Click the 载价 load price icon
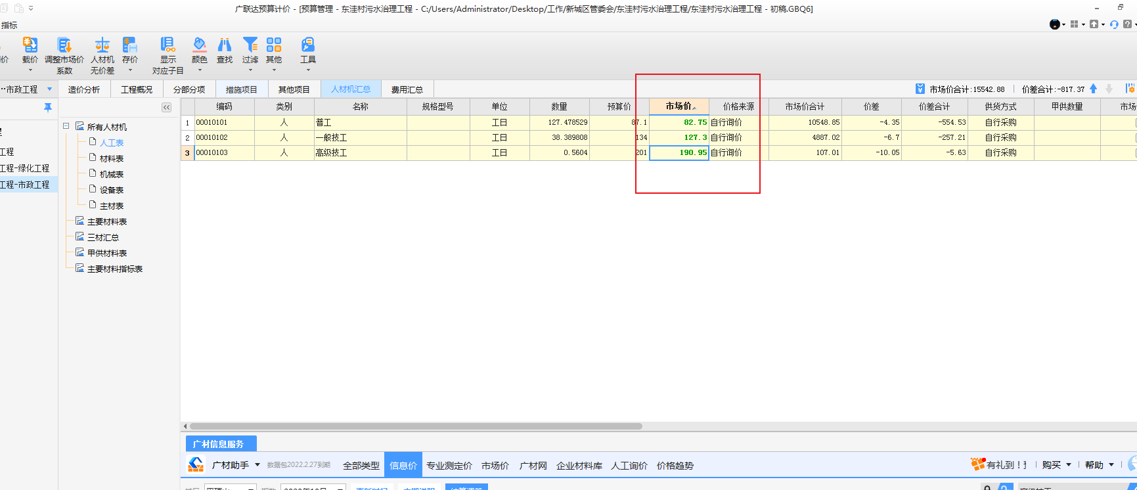1137x490 pixels. tap(30, 45)
